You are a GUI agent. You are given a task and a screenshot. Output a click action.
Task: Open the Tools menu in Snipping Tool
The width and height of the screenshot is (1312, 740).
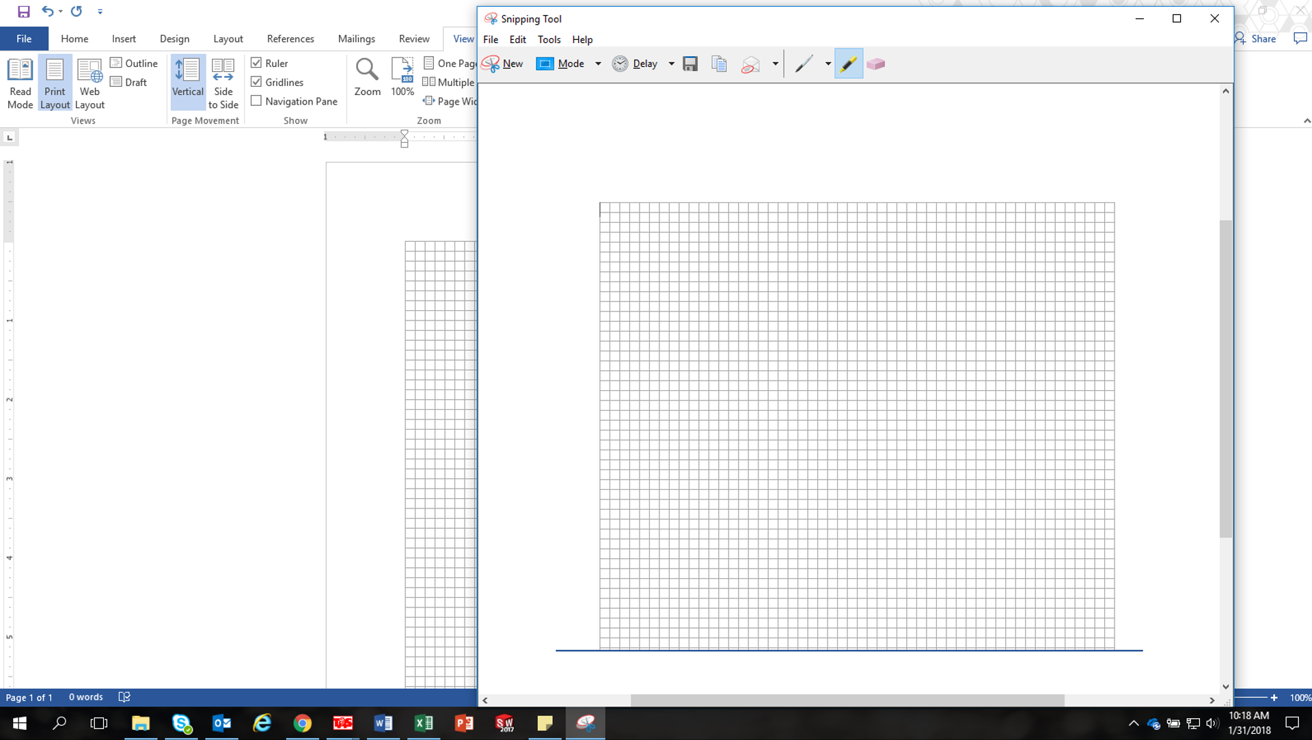coord(548,39)
